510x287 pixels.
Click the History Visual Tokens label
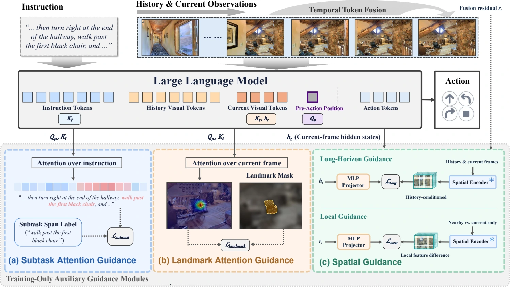click(176, 108)
